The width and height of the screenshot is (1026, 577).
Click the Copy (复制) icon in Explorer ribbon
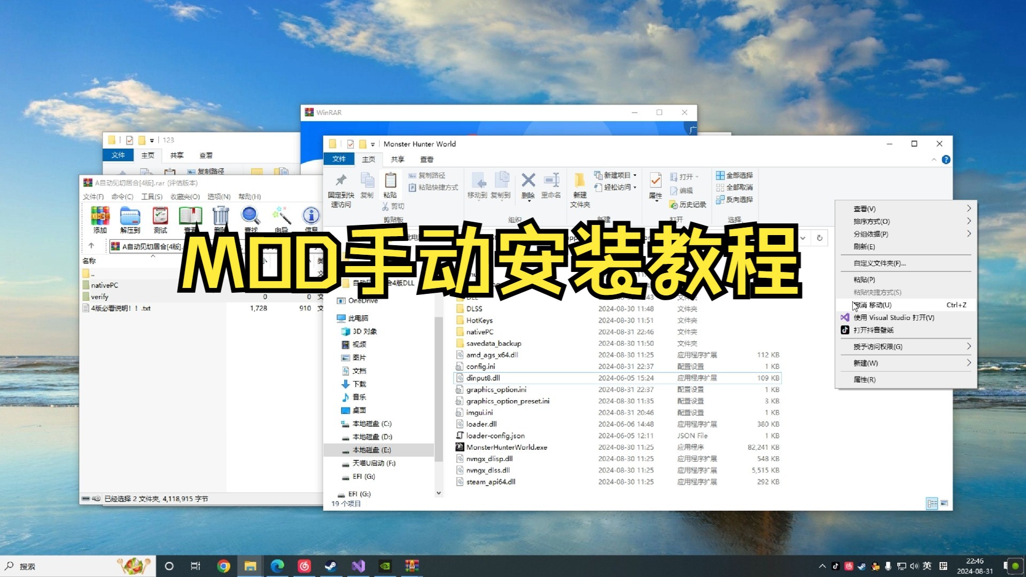point(367,185)
